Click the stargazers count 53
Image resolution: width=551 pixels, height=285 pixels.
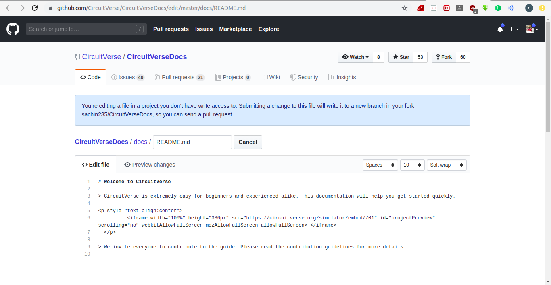420,57
